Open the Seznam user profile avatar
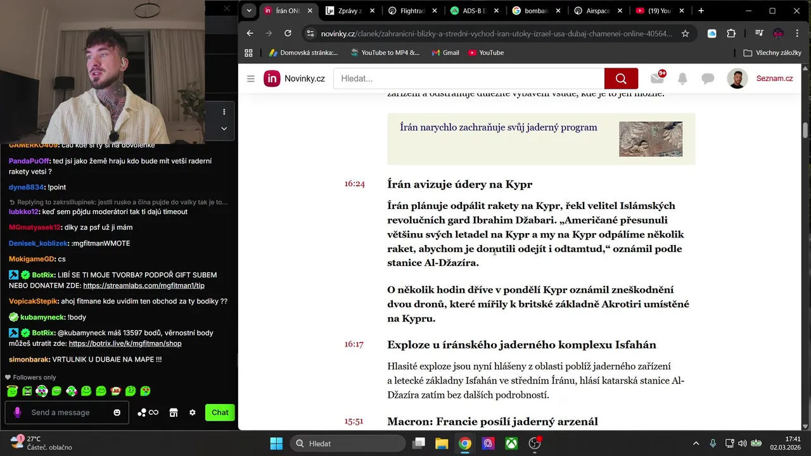This screenshot has height=456, width=811. pos(737,79)
